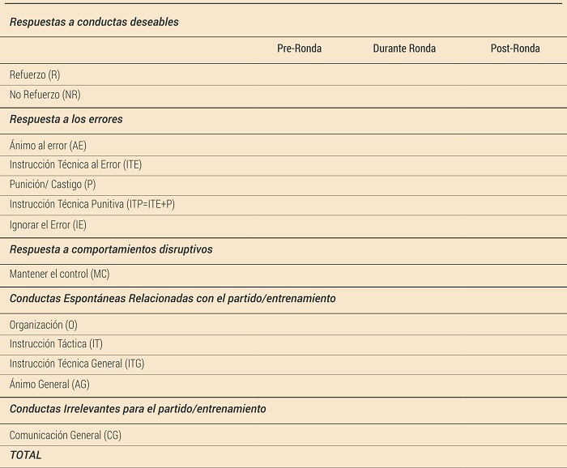Click the Ánimo General (AG) row
This screenshot has width=567, height=468.
pos(49,384)
